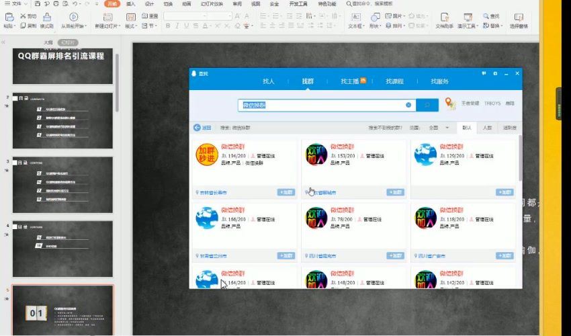Start slideshow from current slide play icon
Screen dimensions: 571x336
tap(74, 17)
